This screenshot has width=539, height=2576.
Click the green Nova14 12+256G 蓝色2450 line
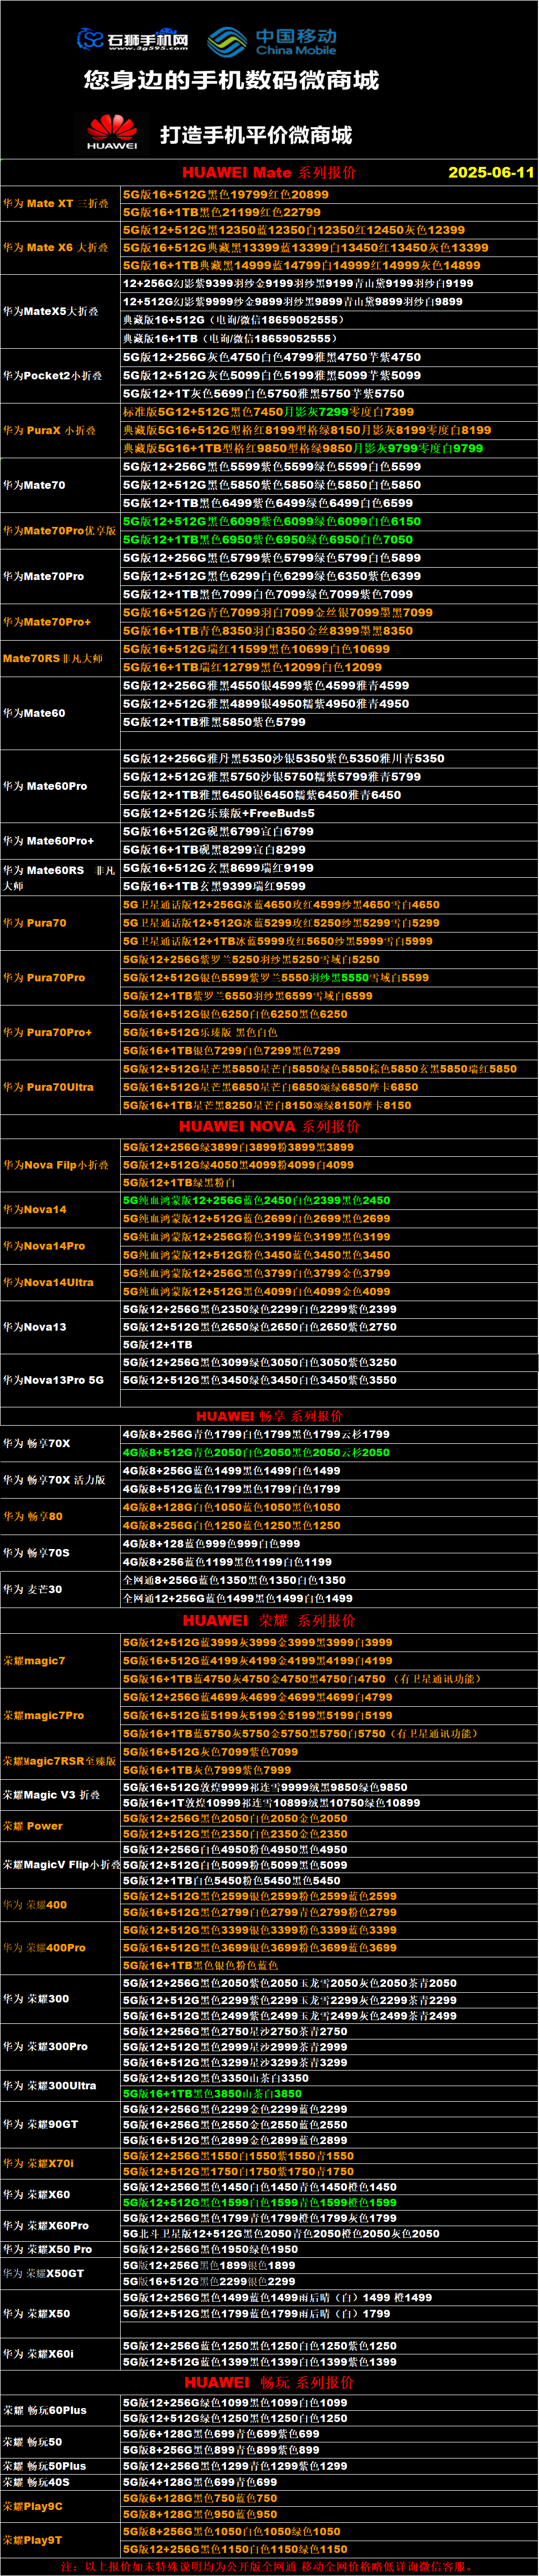[x=257, y=1200]
